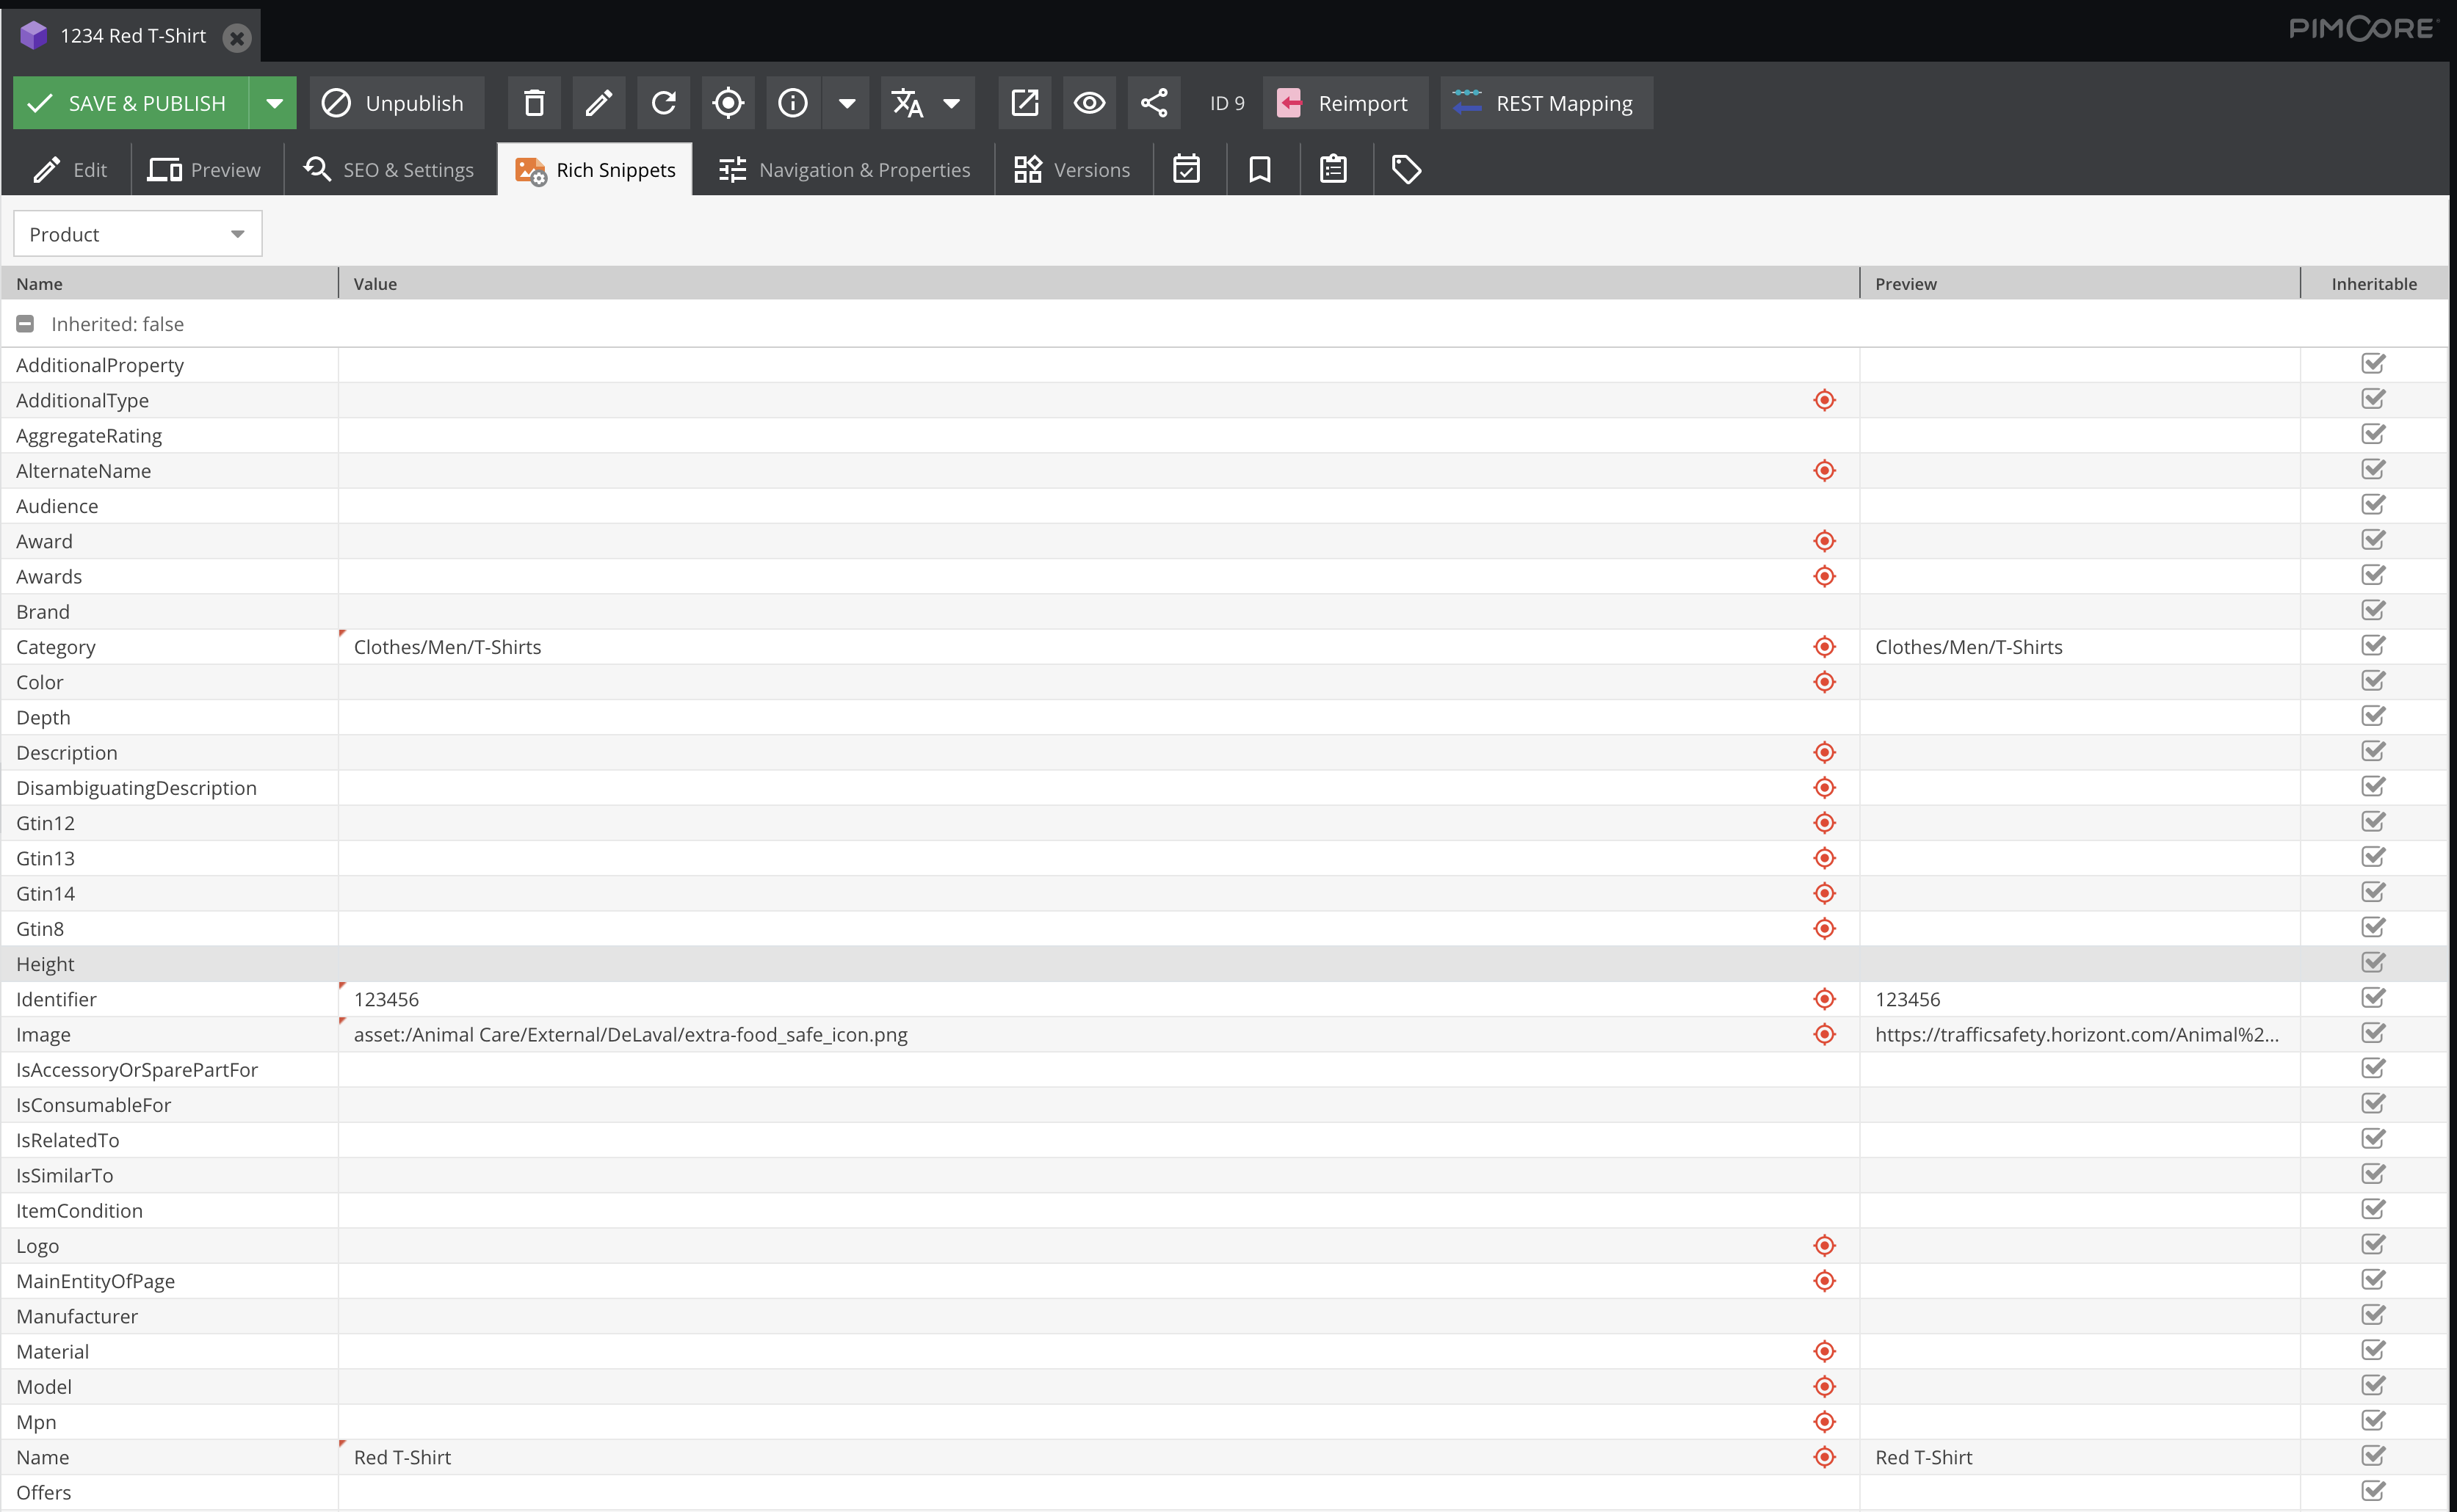Open the Versions tab

[x=1071, y=169]
